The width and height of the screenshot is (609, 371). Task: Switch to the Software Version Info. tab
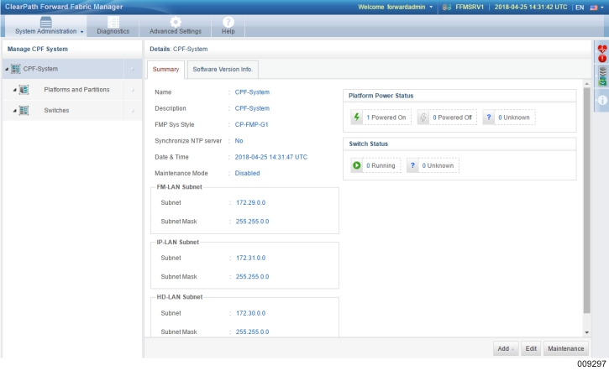tap(222, 69)
